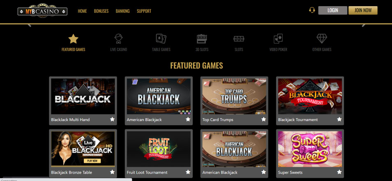The image size is (392, 181).
Task: Open the Slots reel icon
Action: coord(239,39)
